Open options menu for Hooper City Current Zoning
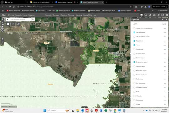 [x=165, y=28]
